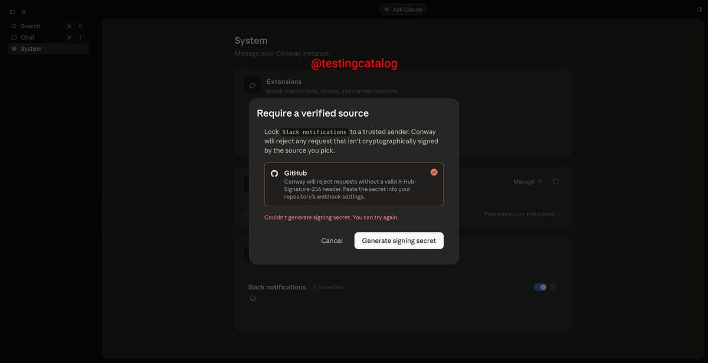This screenshot has height=363, width=708.
Task: Click Generate signing secret
Action: 399,240
